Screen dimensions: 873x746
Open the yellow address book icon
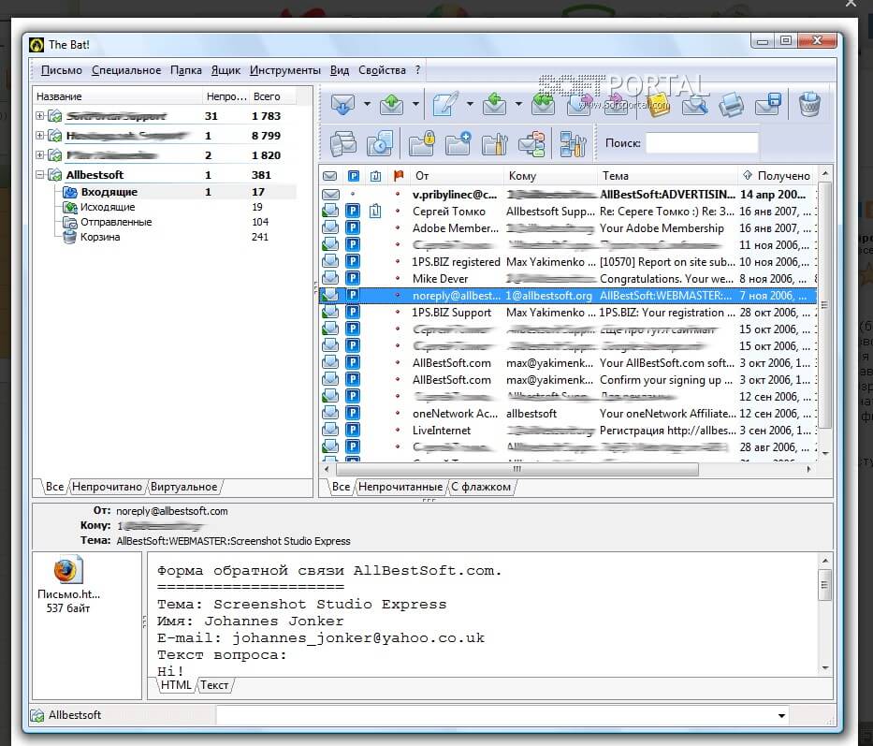[658, 105]
